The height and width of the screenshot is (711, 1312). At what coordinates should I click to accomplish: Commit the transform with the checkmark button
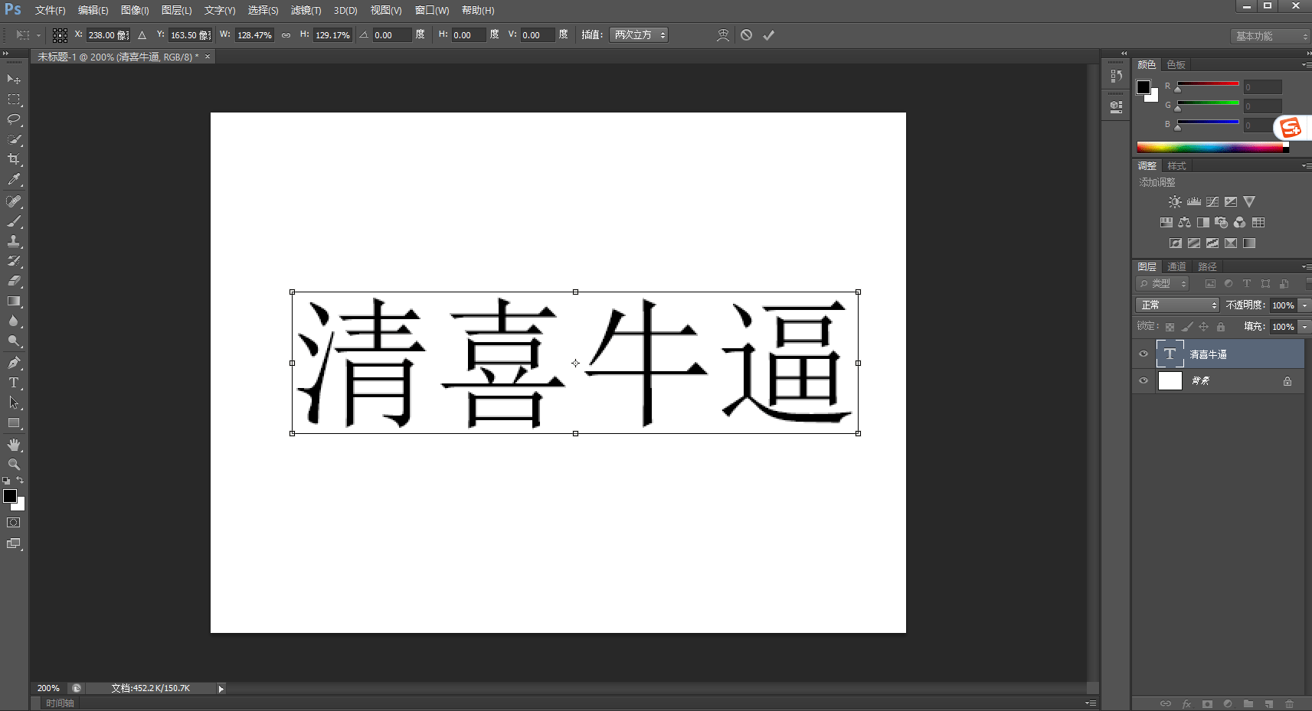pos(769,34)
